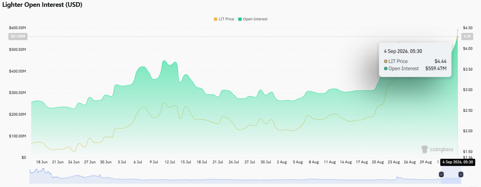Toggle the Open Interest series in legend

(253, 19)
